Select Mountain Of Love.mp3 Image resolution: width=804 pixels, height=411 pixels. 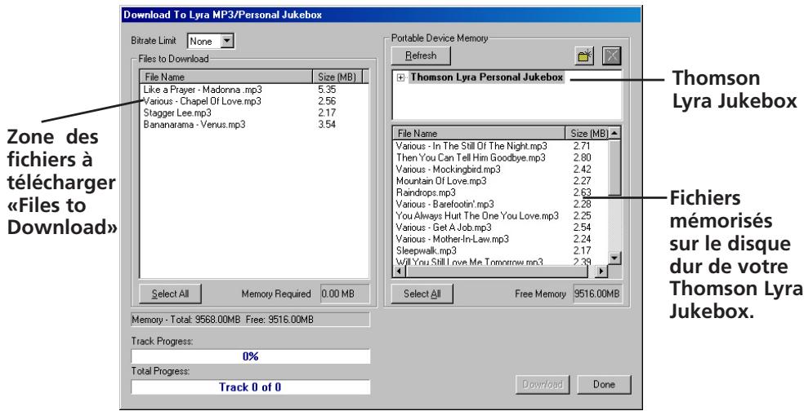click(x=441, y=181)
